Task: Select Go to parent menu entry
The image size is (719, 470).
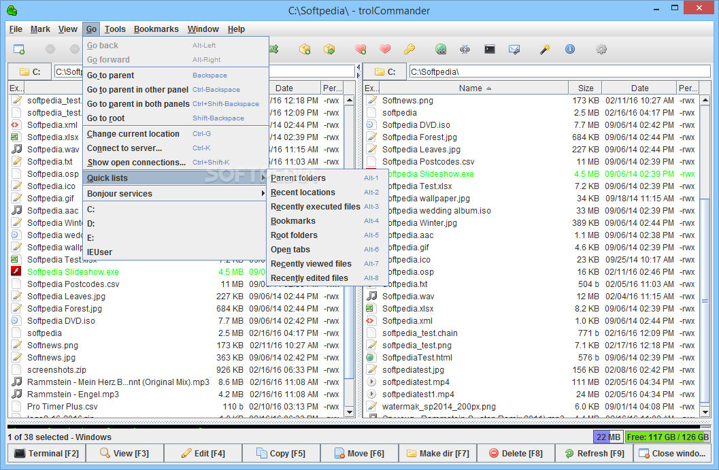Action: (x=175, y=75)
